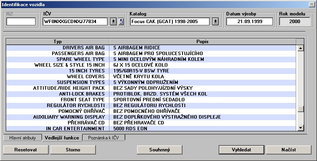Expand the Katalog dropdown arrow
The height and width of the screenshot is (161, 317).
(x=215, y=21)
